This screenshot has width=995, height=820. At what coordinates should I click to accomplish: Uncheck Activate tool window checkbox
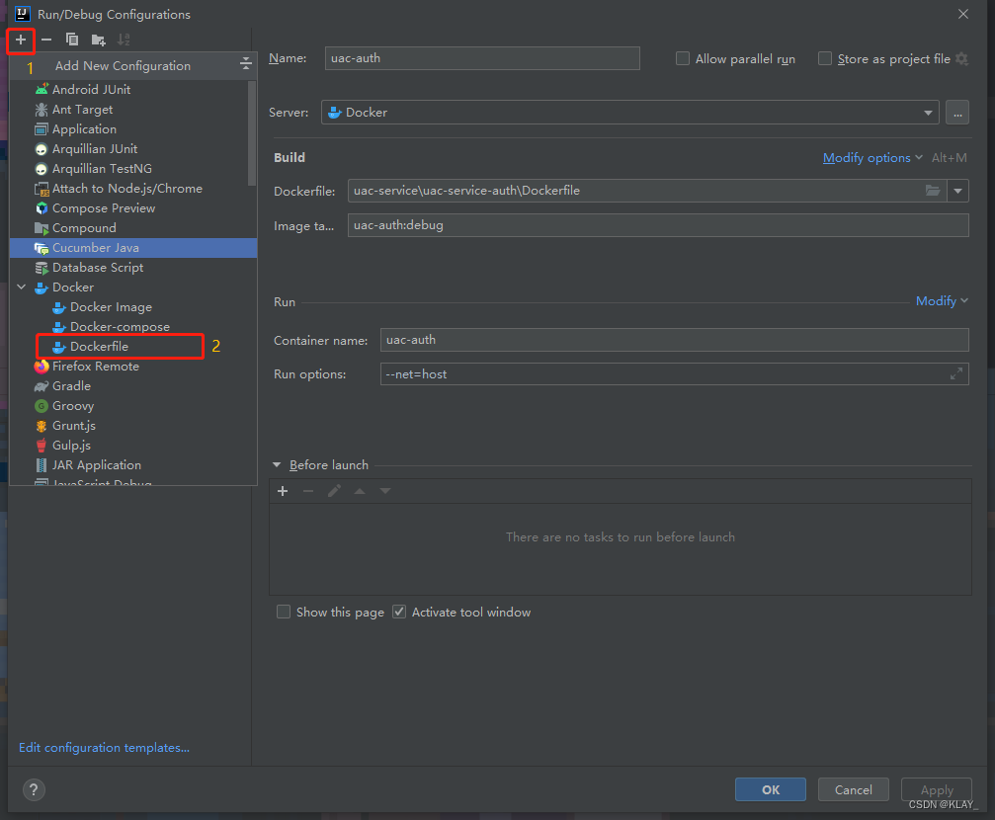tap(399, 612)
